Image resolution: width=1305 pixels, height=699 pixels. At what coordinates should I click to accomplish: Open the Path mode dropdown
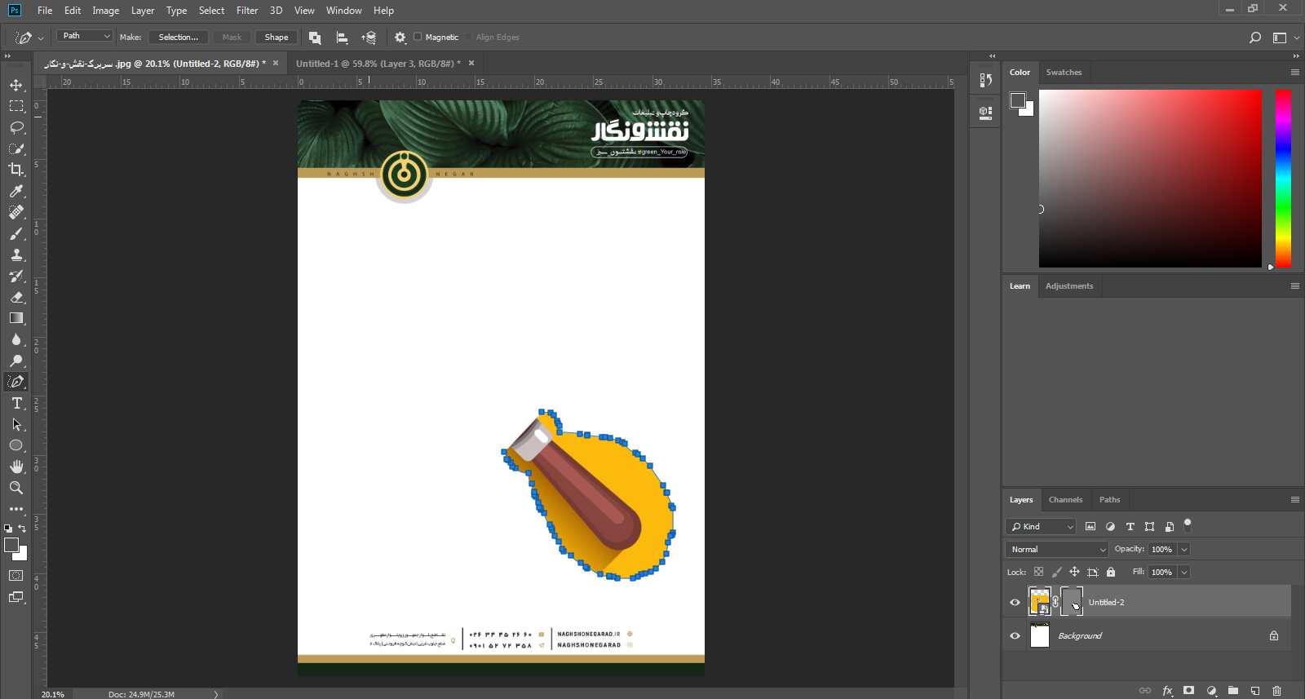pyautogui.click(x=84, y=36)
